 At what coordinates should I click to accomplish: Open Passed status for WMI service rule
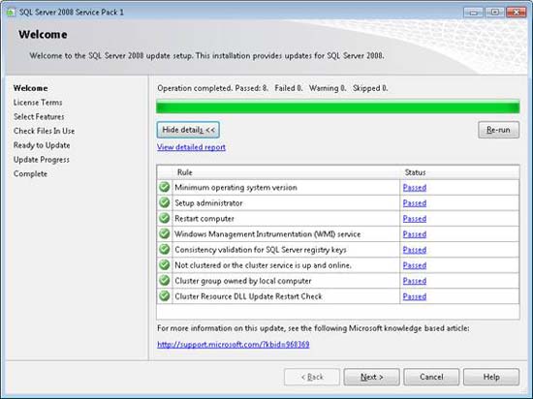pos(415,234)
